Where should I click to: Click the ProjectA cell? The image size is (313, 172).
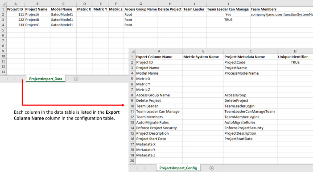click(x=37, y=15)
